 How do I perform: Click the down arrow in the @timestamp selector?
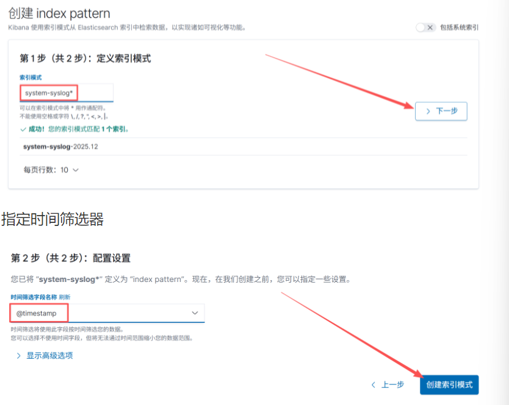[195, 313]
